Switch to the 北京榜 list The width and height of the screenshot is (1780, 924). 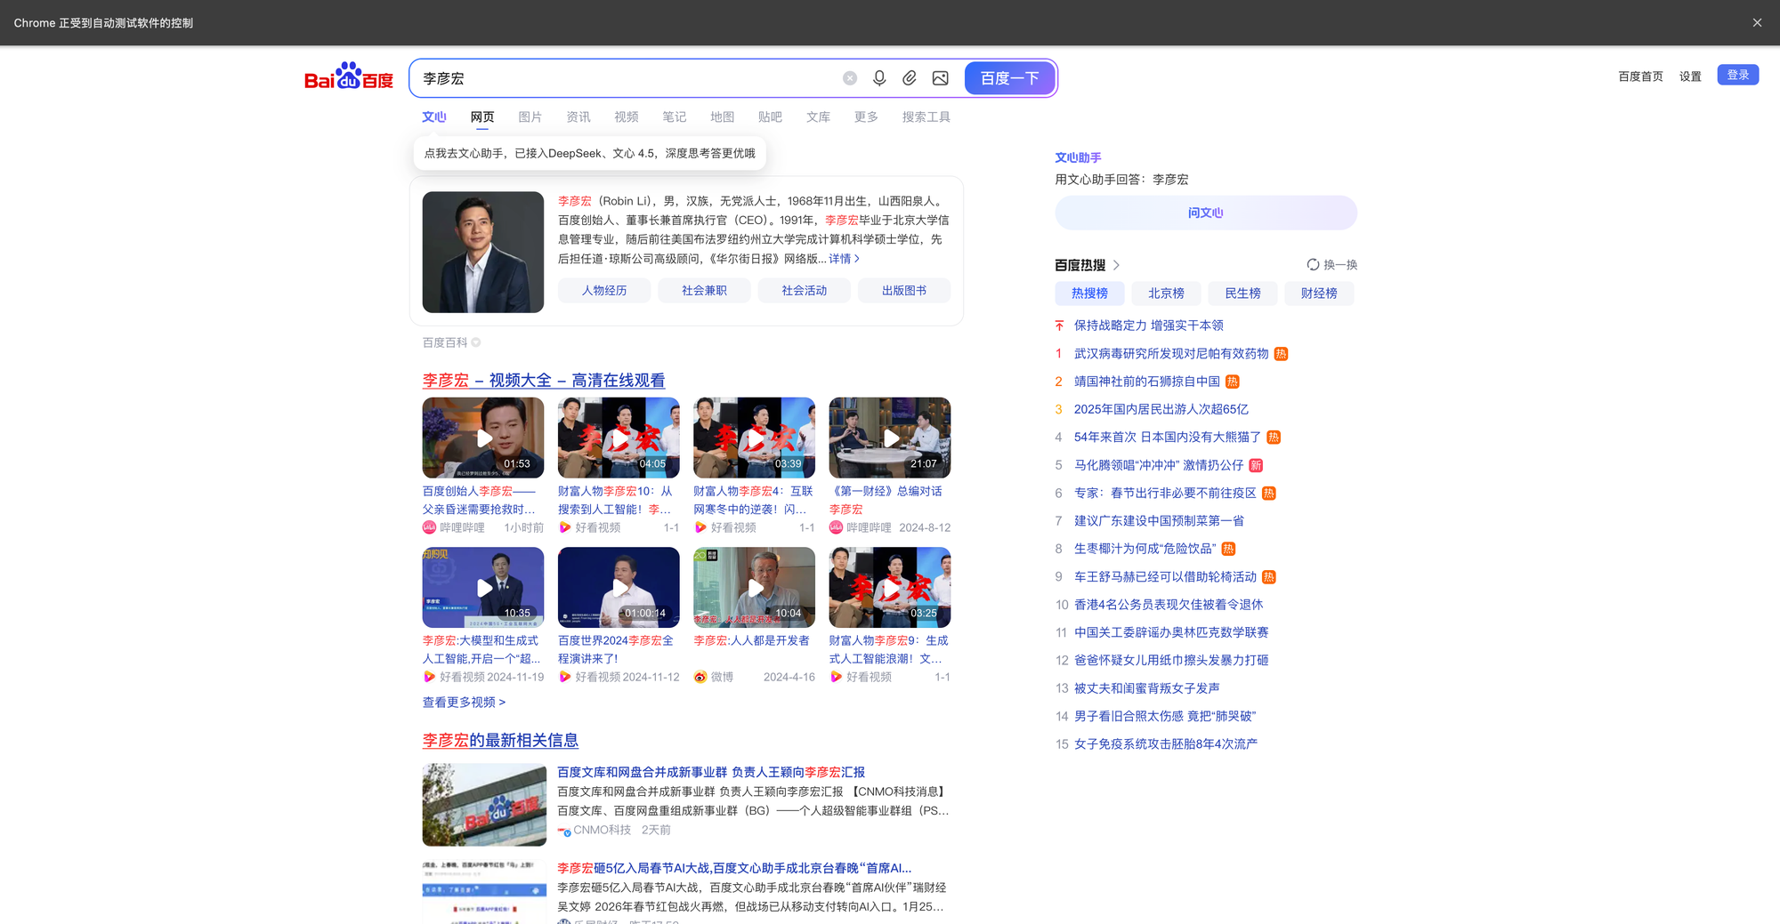tap(1166, 293)
